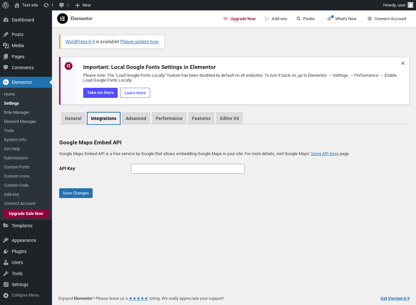Click the Users person icon
Image resolution: width=416 pixels, height=305 pixels.
[x=6, y=262]
